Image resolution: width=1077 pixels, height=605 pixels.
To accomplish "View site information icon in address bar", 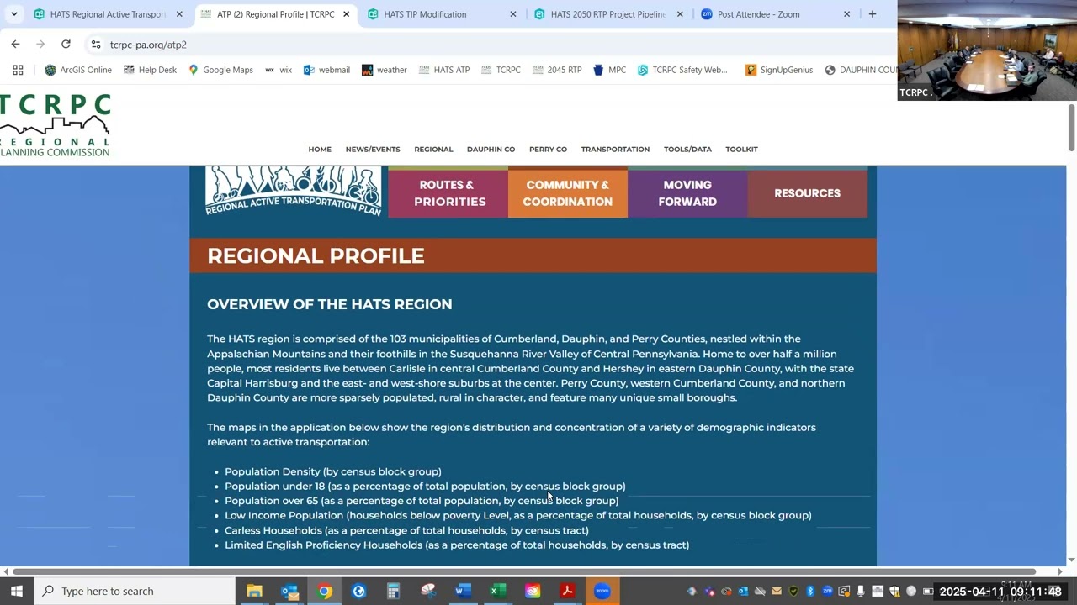I will tap(96, 45).
